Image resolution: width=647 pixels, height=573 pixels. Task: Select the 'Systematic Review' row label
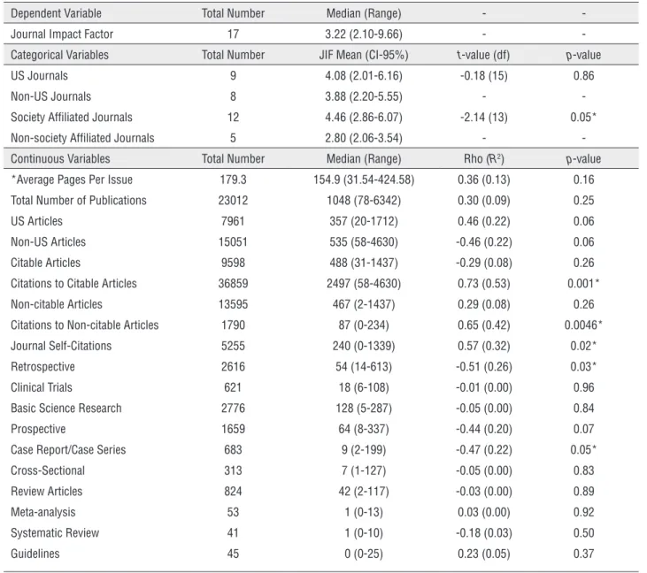[55, 533]
